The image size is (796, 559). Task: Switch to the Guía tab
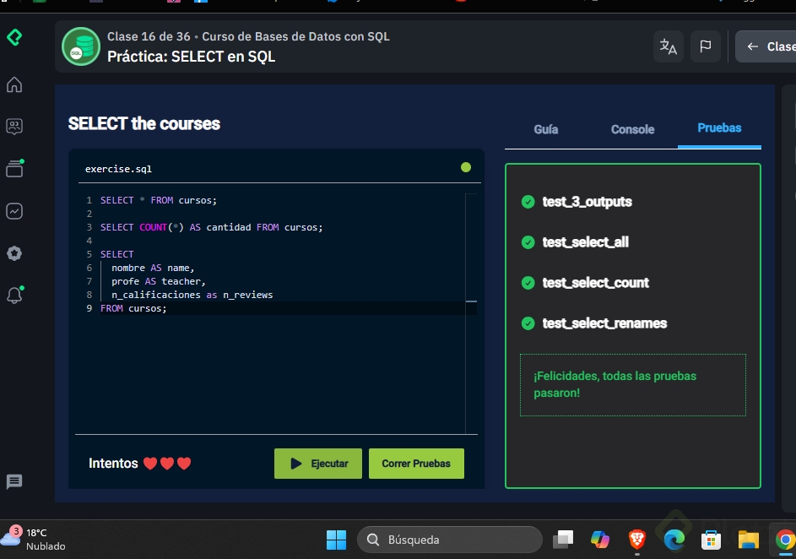coord(546,129)
